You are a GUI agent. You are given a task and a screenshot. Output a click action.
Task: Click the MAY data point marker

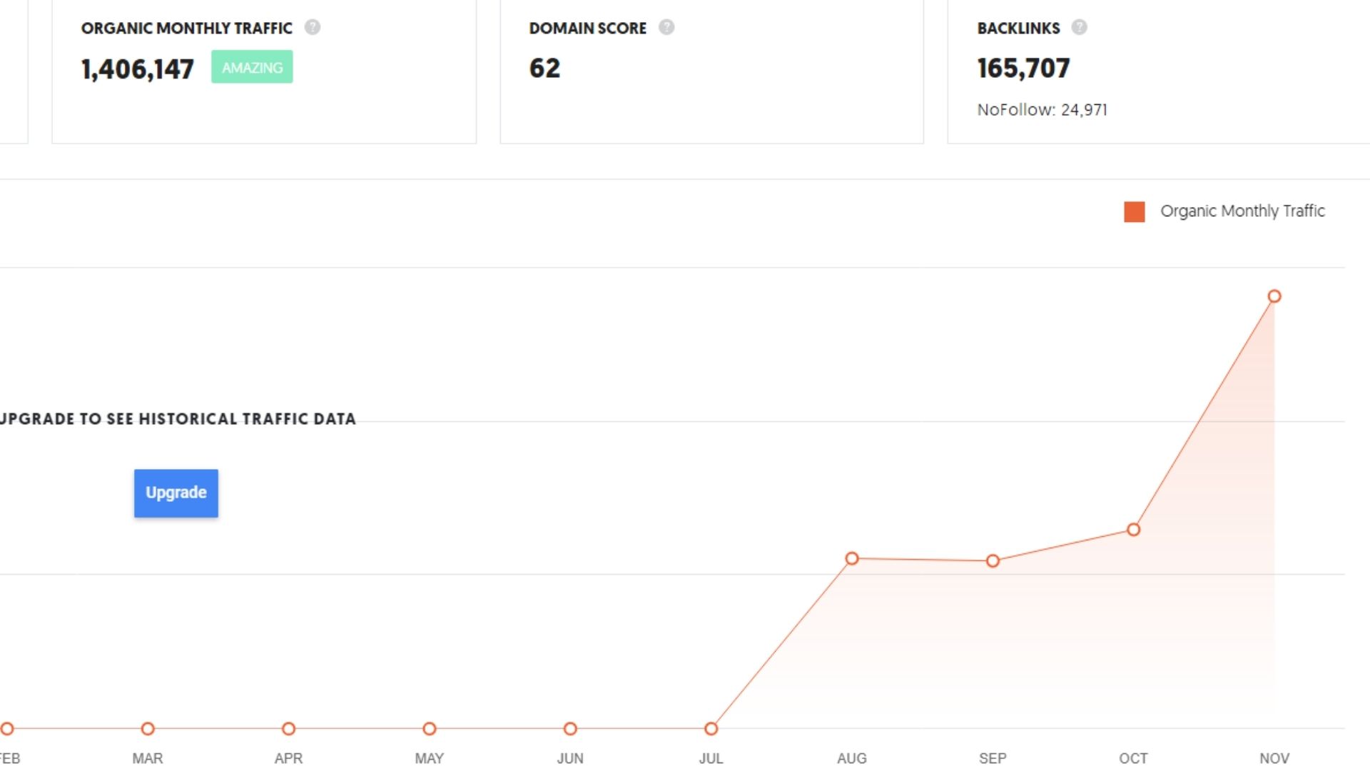[x=429, y=729]
